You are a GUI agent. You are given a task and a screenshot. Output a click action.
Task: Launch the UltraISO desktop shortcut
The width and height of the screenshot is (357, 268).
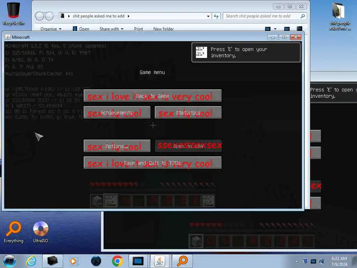[40, 232]
